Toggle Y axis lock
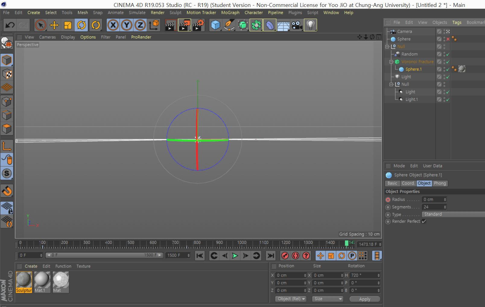 126,25
